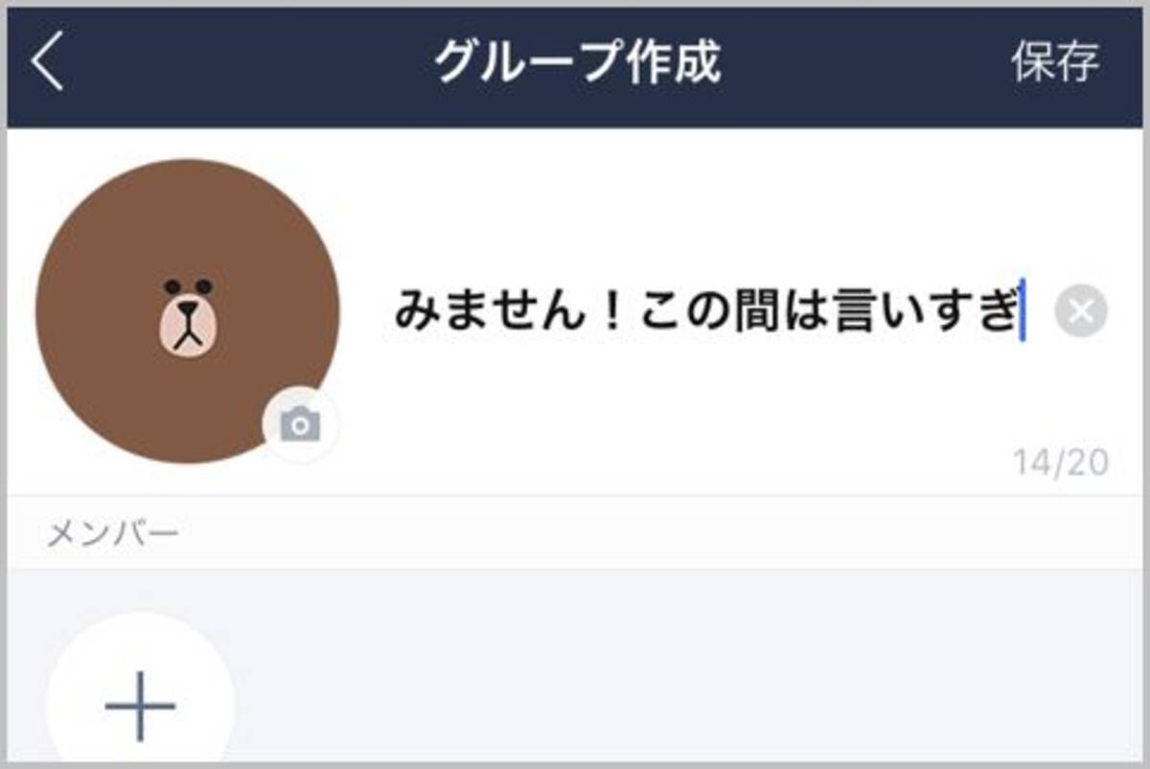Select the Brown bear group profile image
The image size is (1150, 769).
tap(188, 312)
